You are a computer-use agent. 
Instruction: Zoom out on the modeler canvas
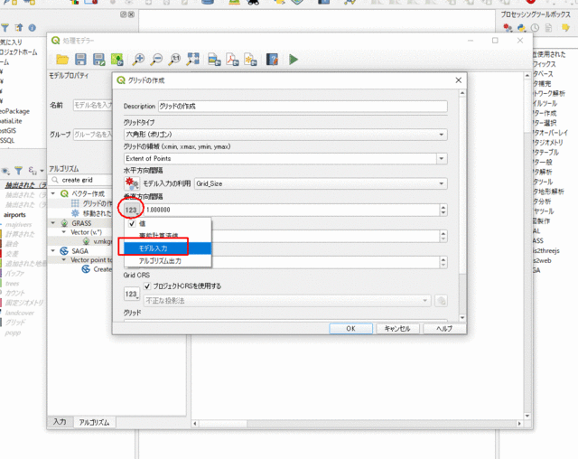[x=156, y=60]
